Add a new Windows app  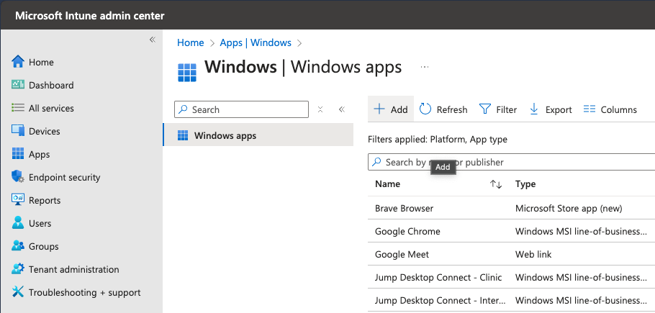click(x=391, y=109)
